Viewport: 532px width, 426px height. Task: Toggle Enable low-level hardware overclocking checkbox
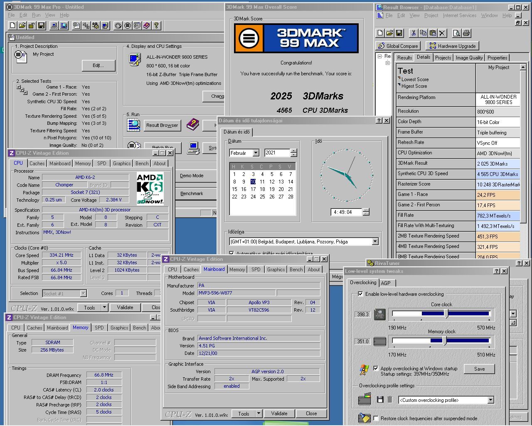(360, 294)
